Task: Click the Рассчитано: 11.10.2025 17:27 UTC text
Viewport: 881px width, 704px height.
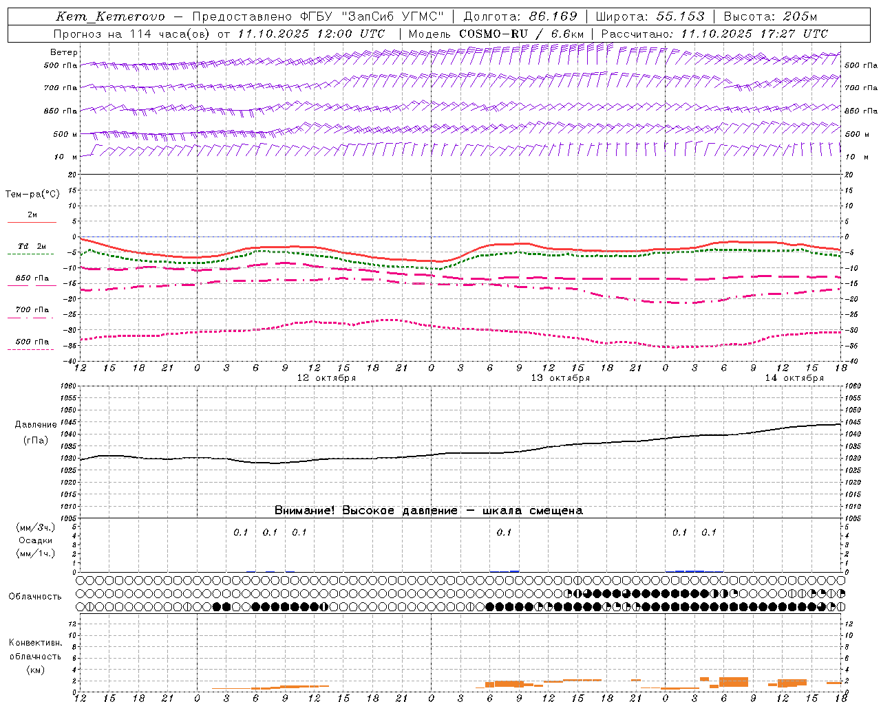Action: (x=714, y=34)
